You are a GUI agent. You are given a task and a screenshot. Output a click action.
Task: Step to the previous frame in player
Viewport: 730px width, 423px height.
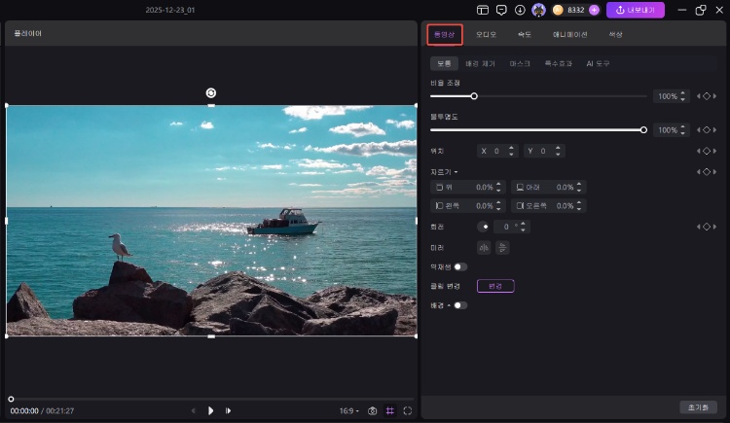click(194, 411)
